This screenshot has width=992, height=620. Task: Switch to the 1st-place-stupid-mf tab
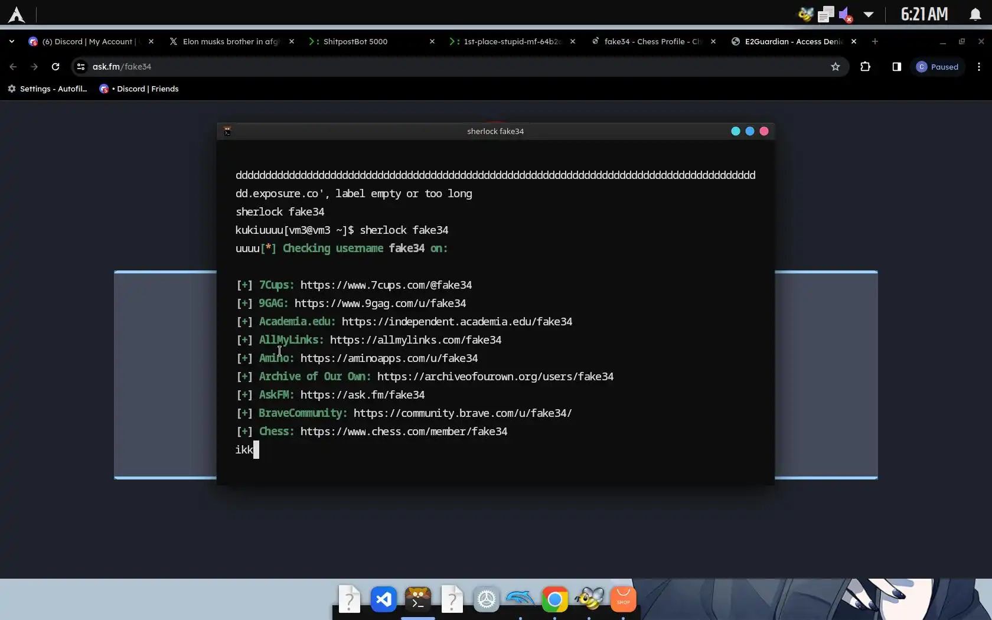click(512, 41)
